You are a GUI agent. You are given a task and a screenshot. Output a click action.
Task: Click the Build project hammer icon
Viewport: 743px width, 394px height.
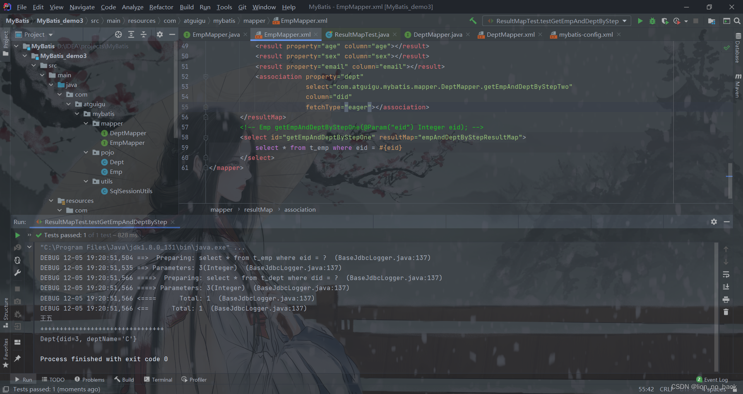pos(473,21)
